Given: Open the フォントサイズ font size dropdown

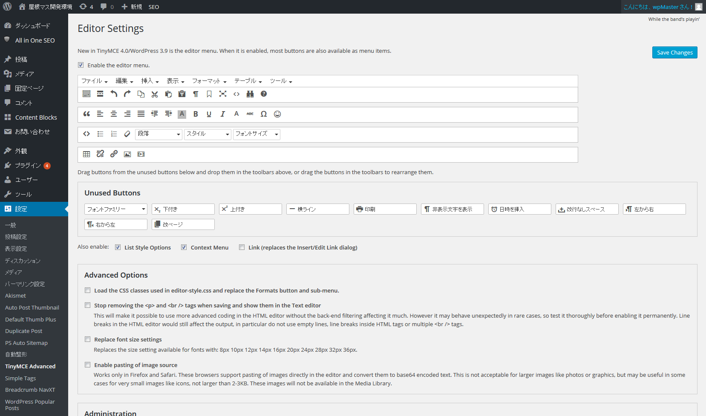Looking at the screenshot, I should tap(256, 134).
